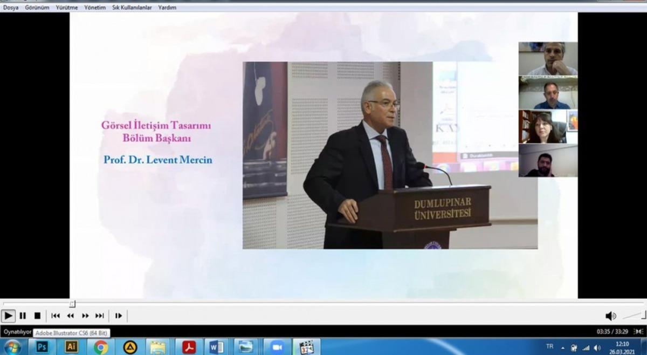647x355 pixels.
Task: Open the Dosya menu
Action: (11, 8)
